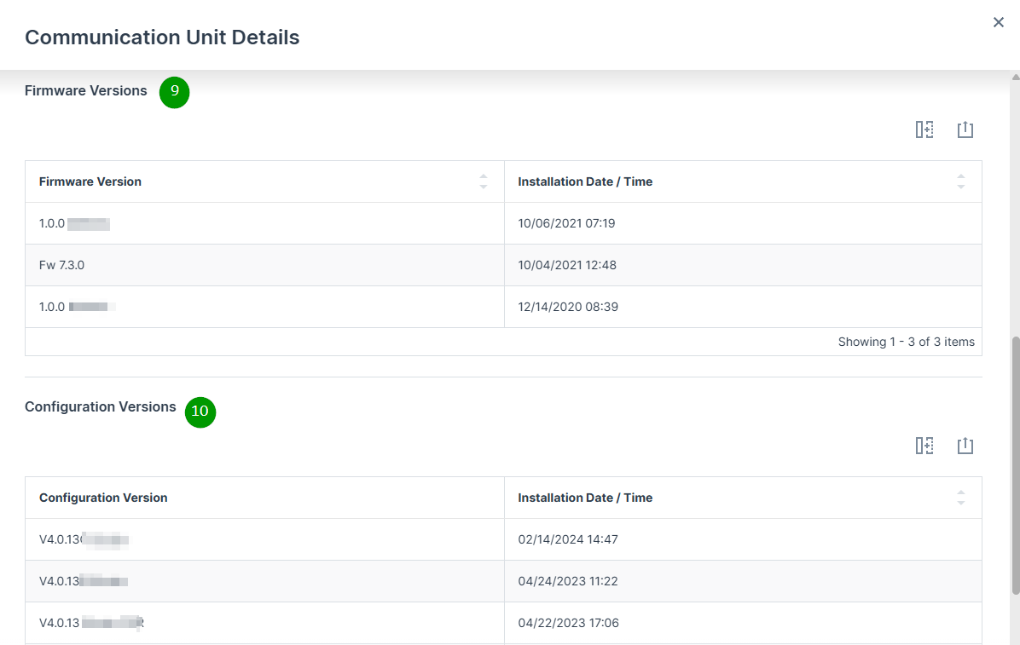Export the Firmware Versions table

[x=965, y=130]
